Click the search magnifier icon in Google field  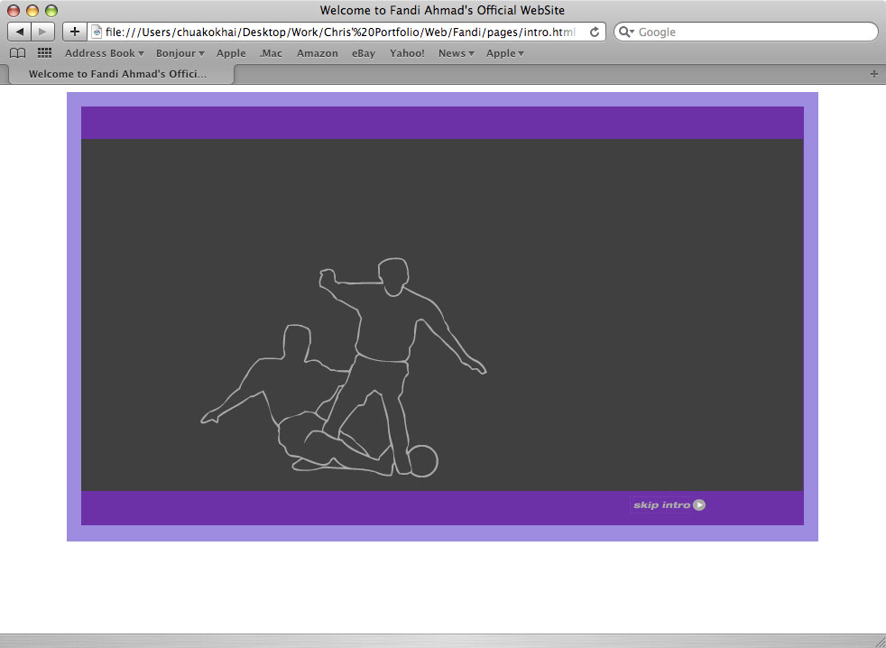point(625,32)
